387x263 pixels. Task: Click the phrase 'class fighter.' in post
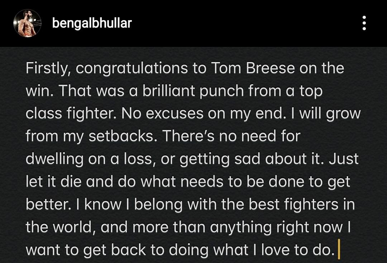[x=71, y=114]
